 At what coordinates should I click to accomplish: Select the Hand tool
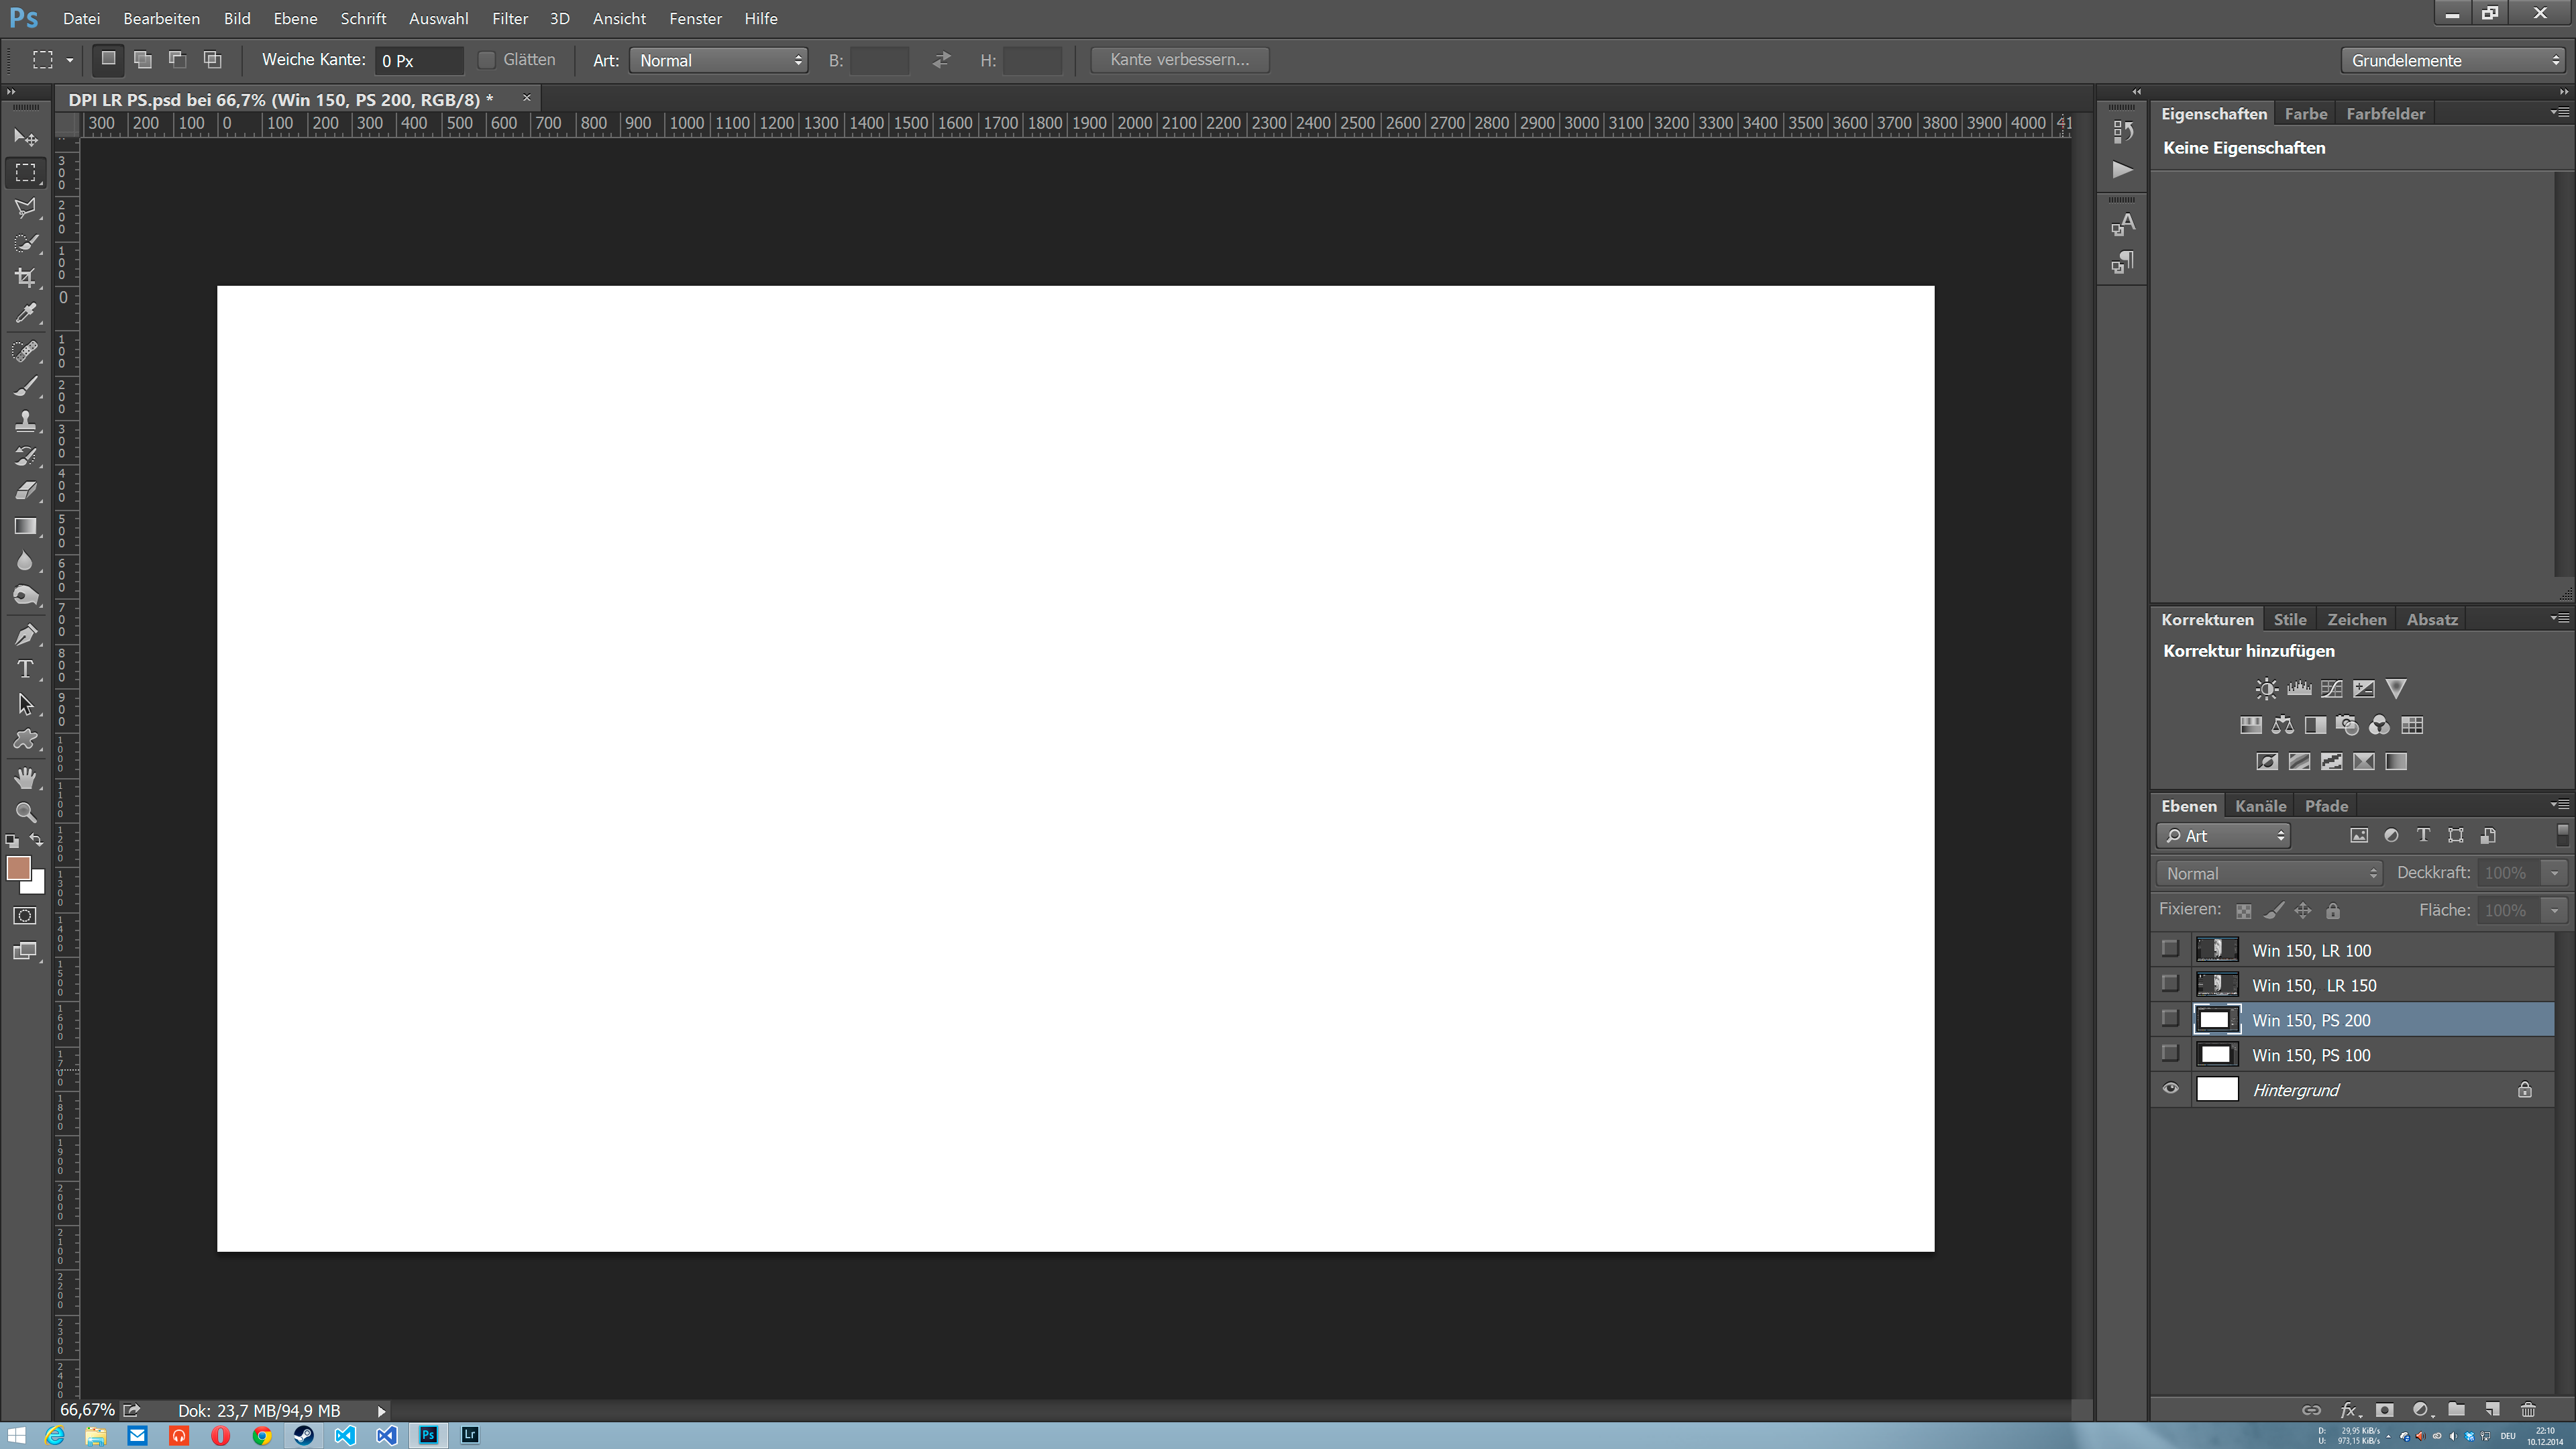(x=25, y=778)
